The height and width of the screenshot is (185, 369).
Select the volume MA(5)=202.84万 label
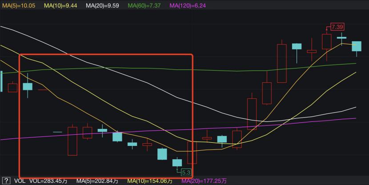click(x=97, y=181)
